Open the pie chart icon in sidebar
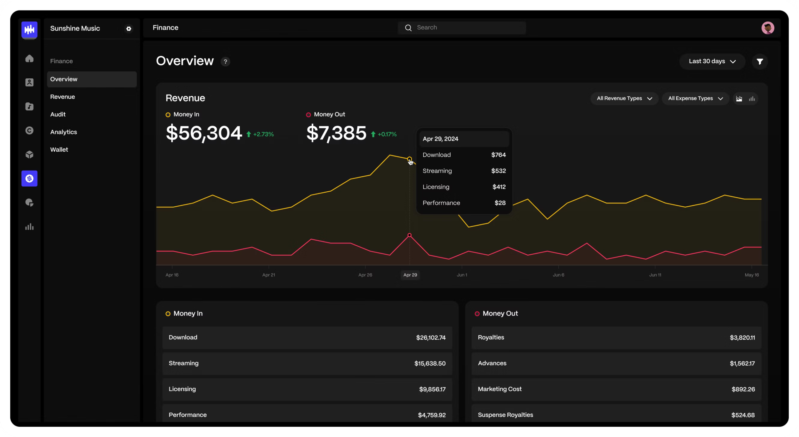The image size is (799, 437). [x=29, y=203]
